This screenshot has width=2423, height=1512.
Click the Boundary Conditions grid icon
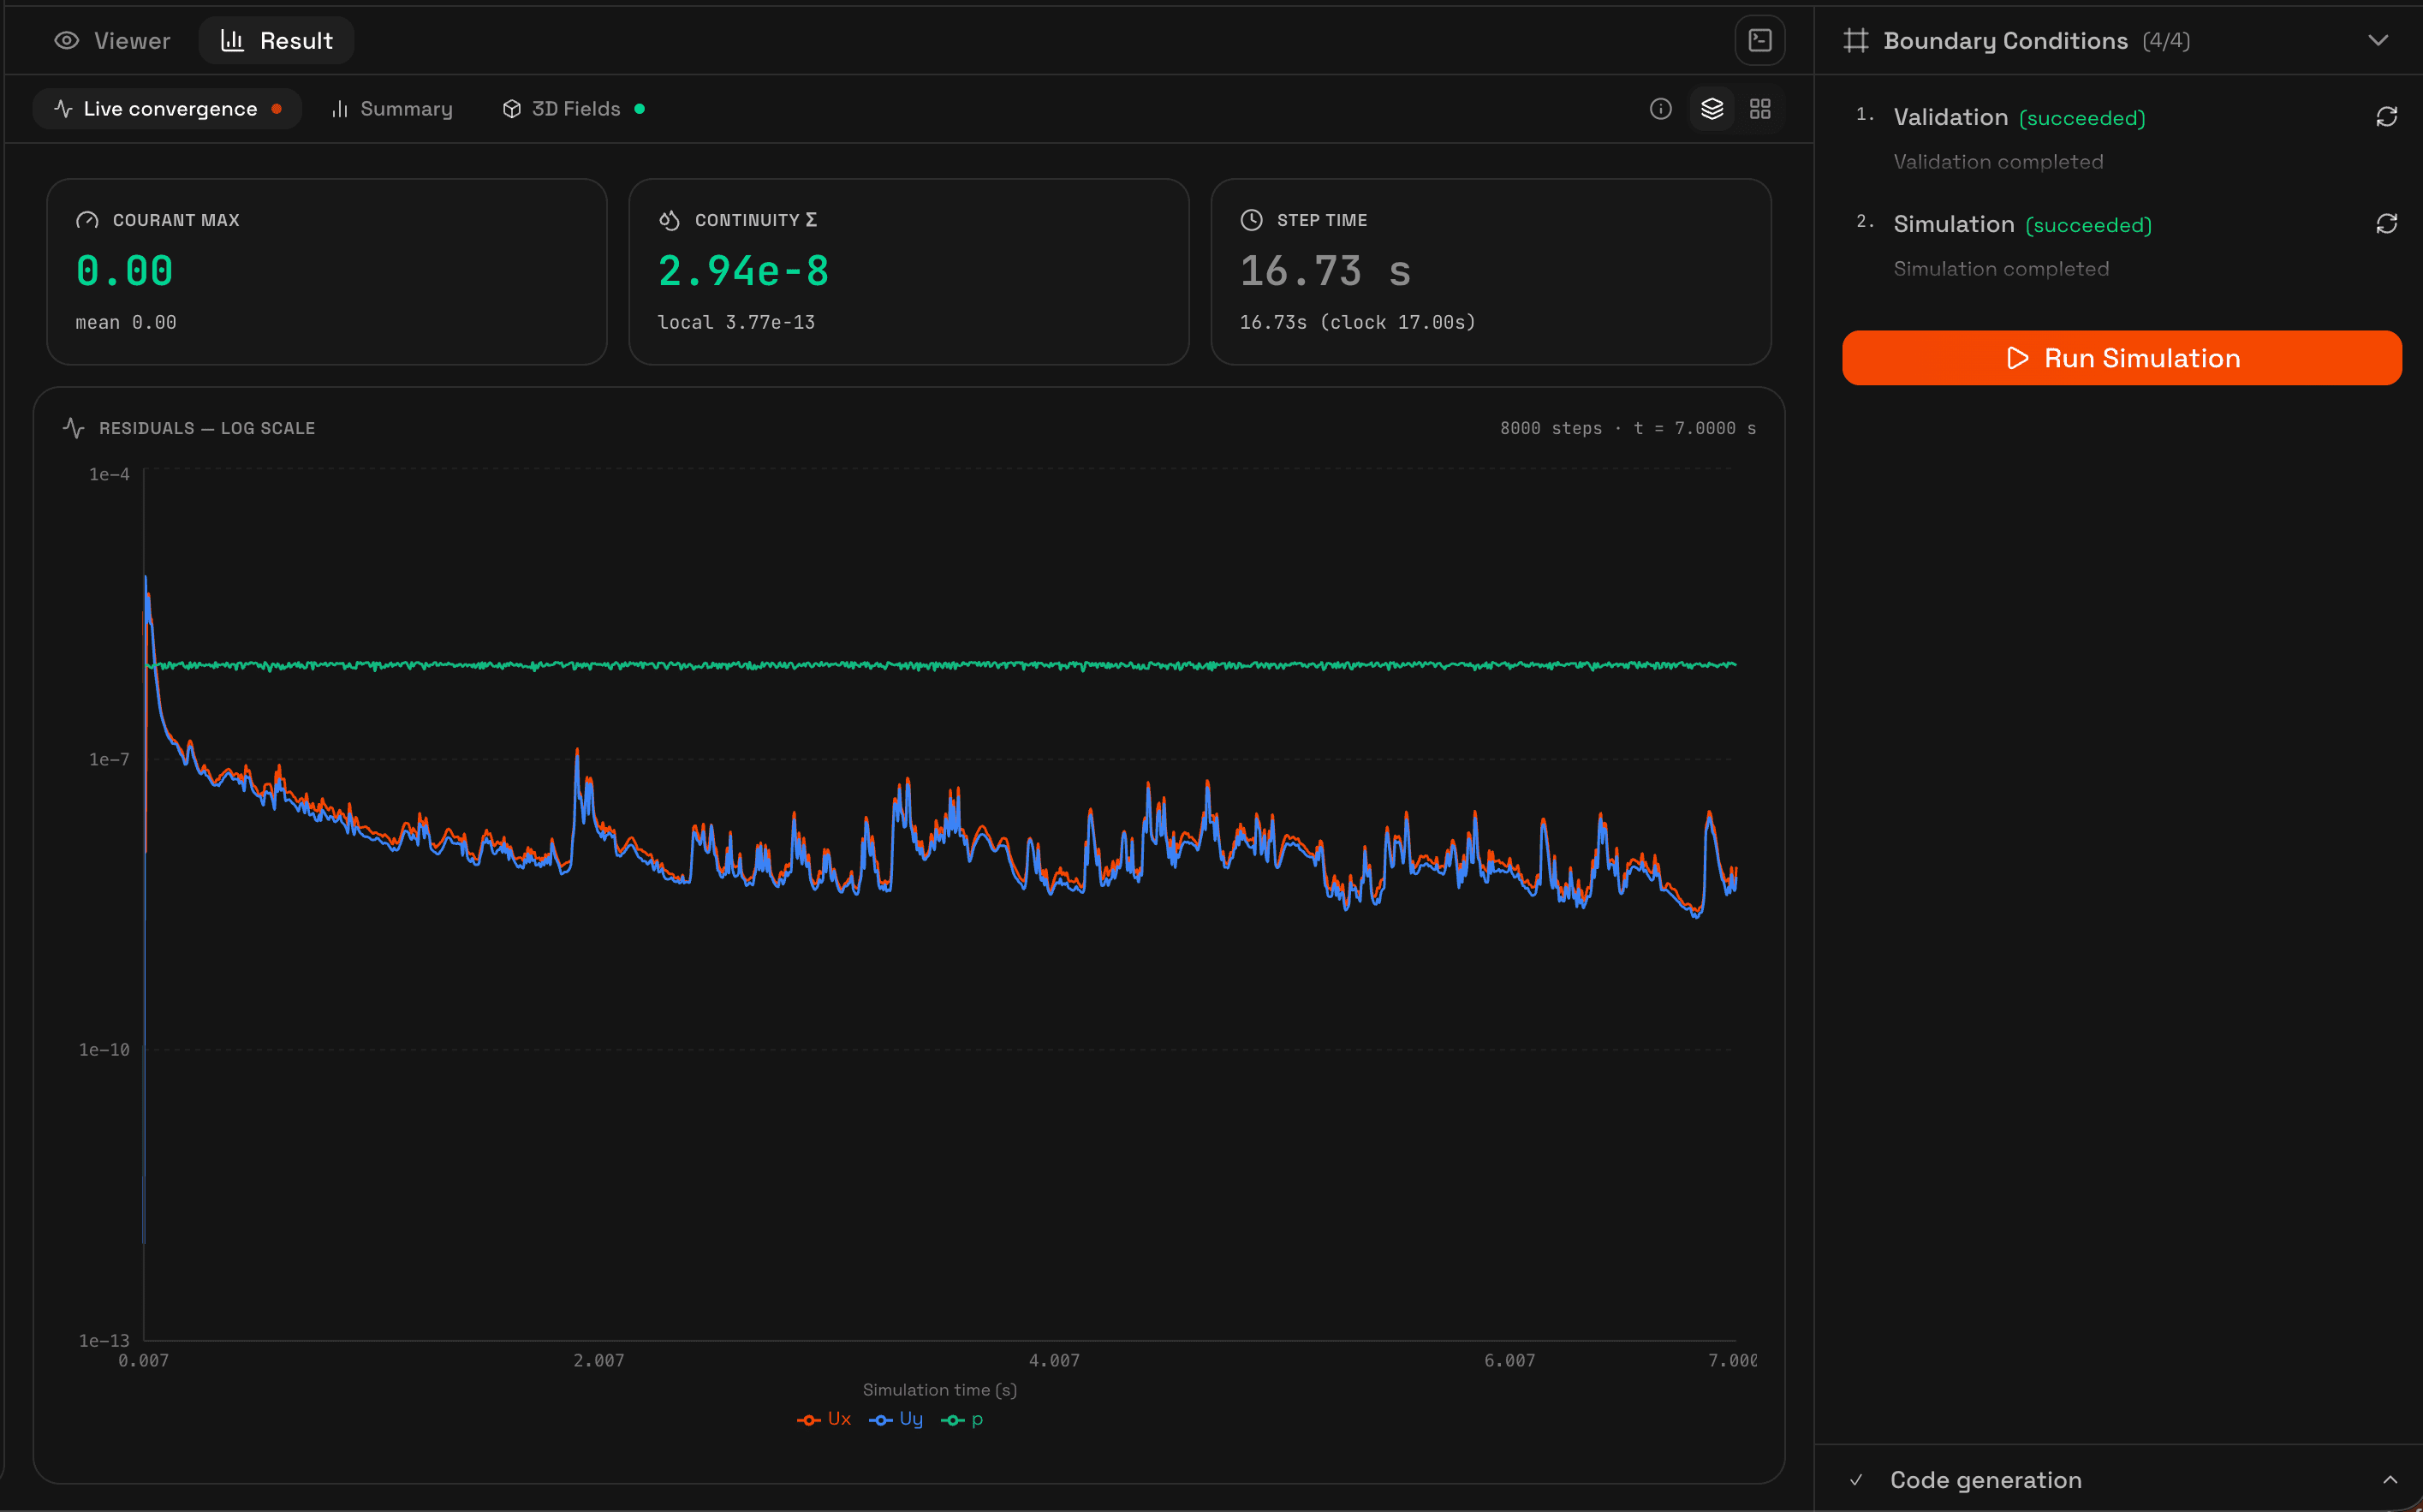[1856, 41]
